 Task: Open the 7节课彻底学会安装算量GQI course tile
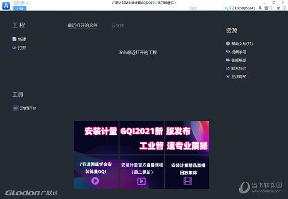[96, 172]
